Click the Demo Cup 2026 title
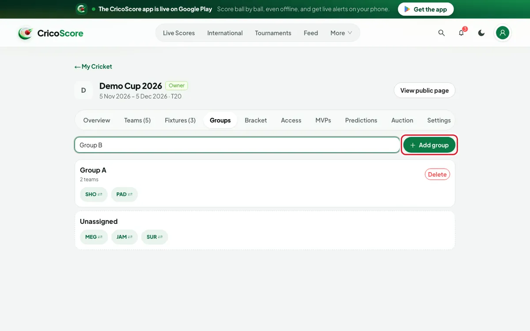Image resolution: width=530 pixels, height=331 pixels. (131, 86)
